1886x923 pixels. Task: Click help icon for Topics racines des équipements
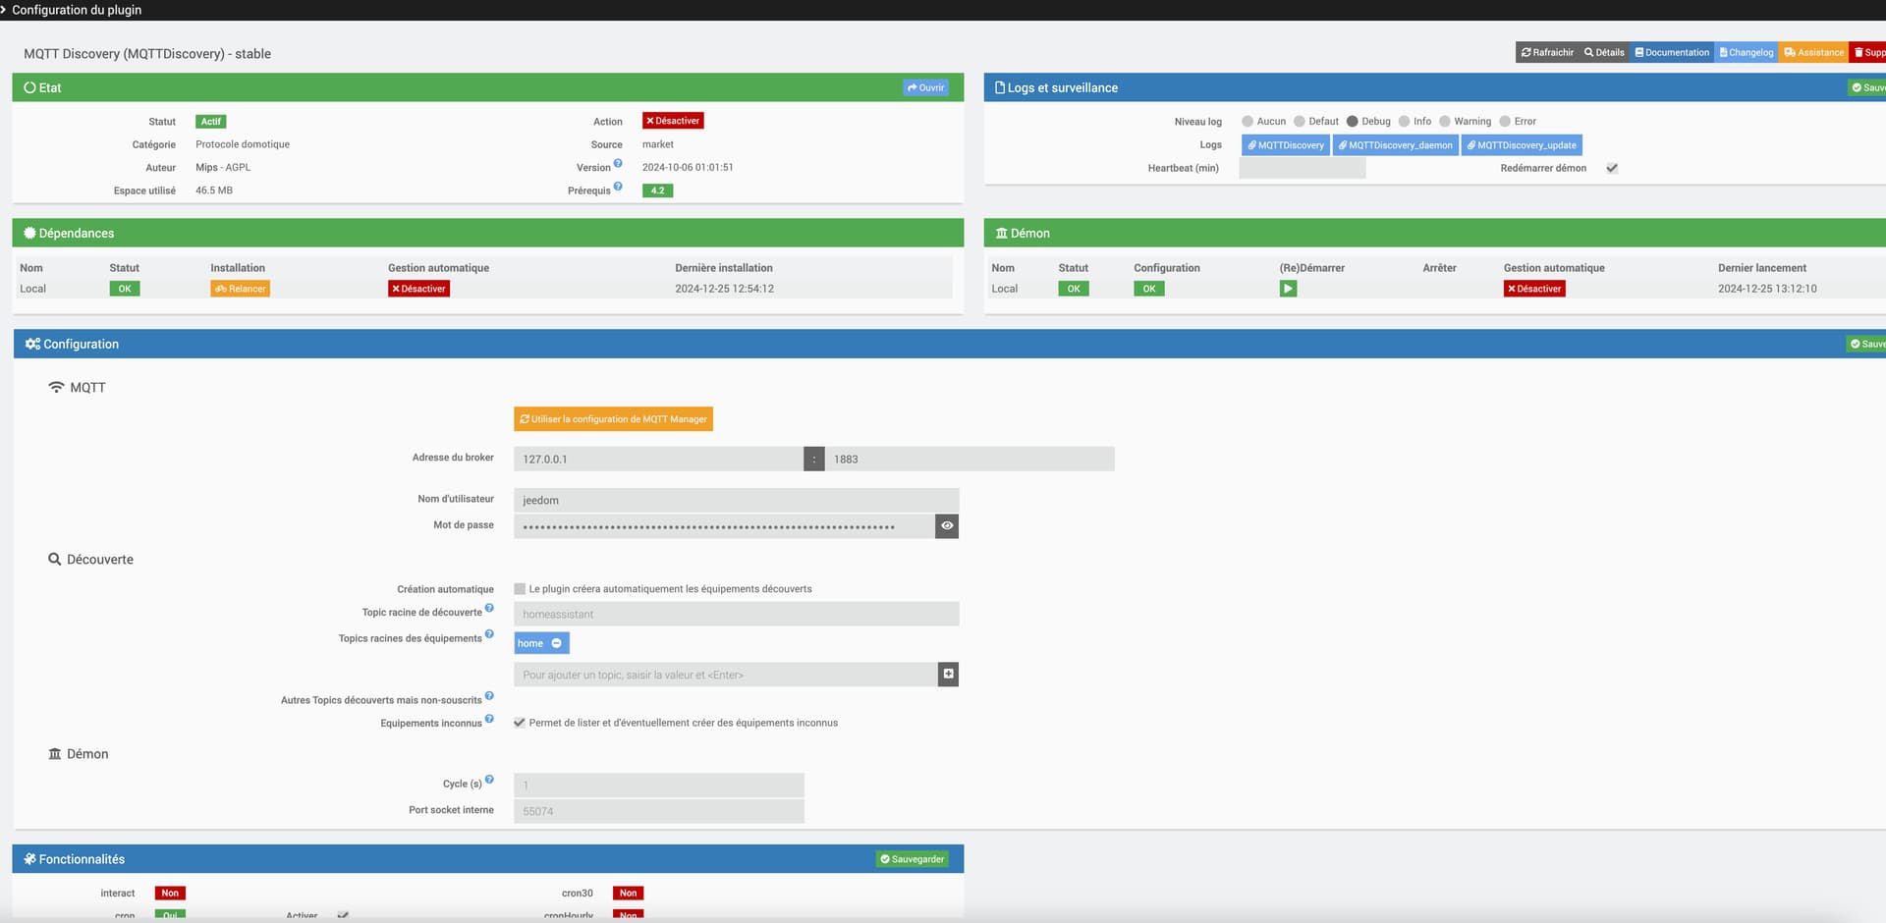(489, 633)
